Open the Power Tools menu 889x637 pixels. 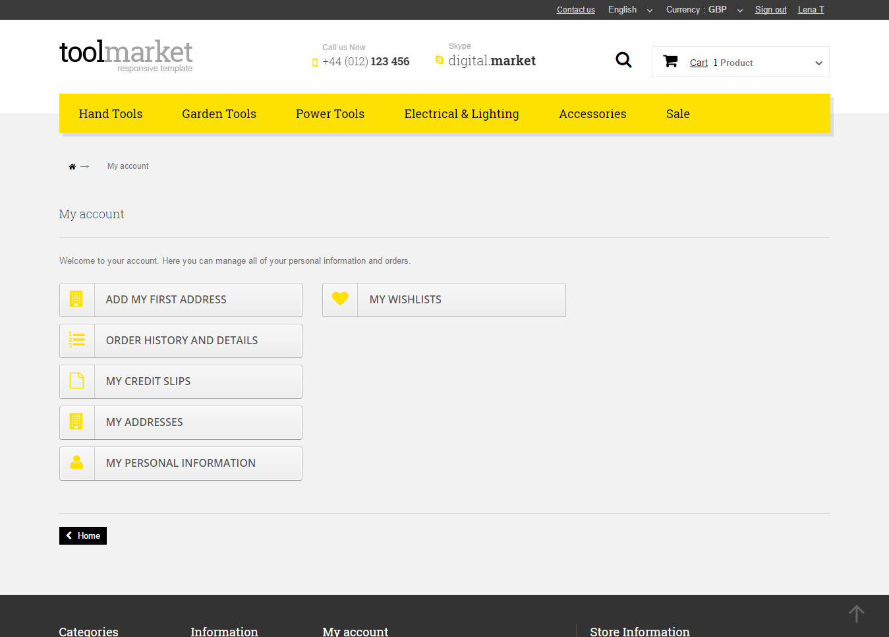point(330,114)
